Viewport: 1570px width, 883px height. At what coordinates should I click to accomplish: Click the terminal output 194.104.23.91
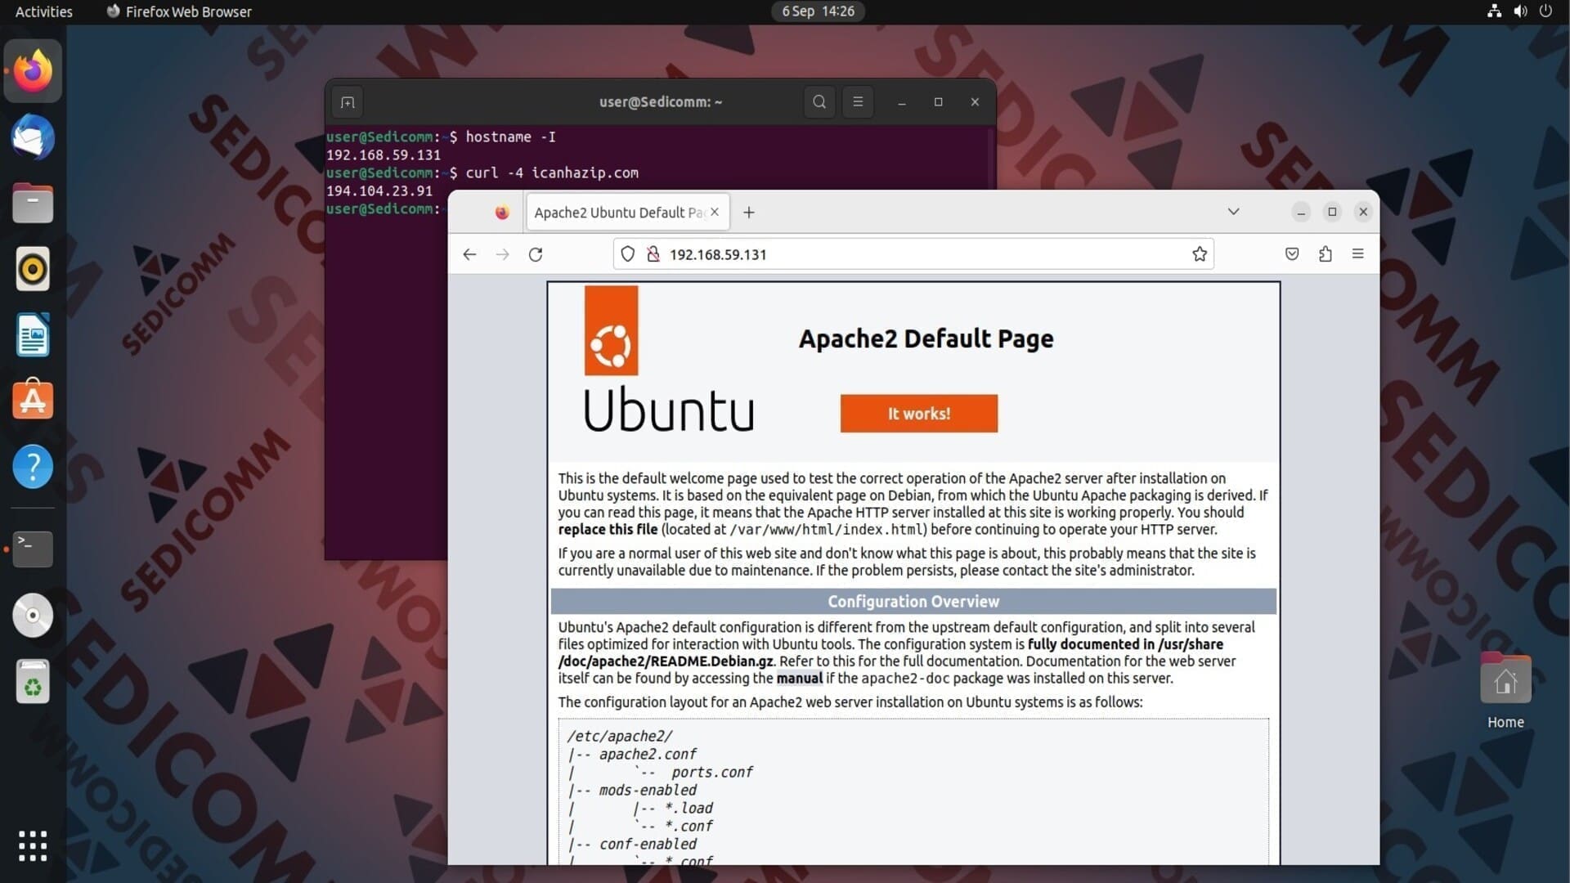tap(379, 190)
